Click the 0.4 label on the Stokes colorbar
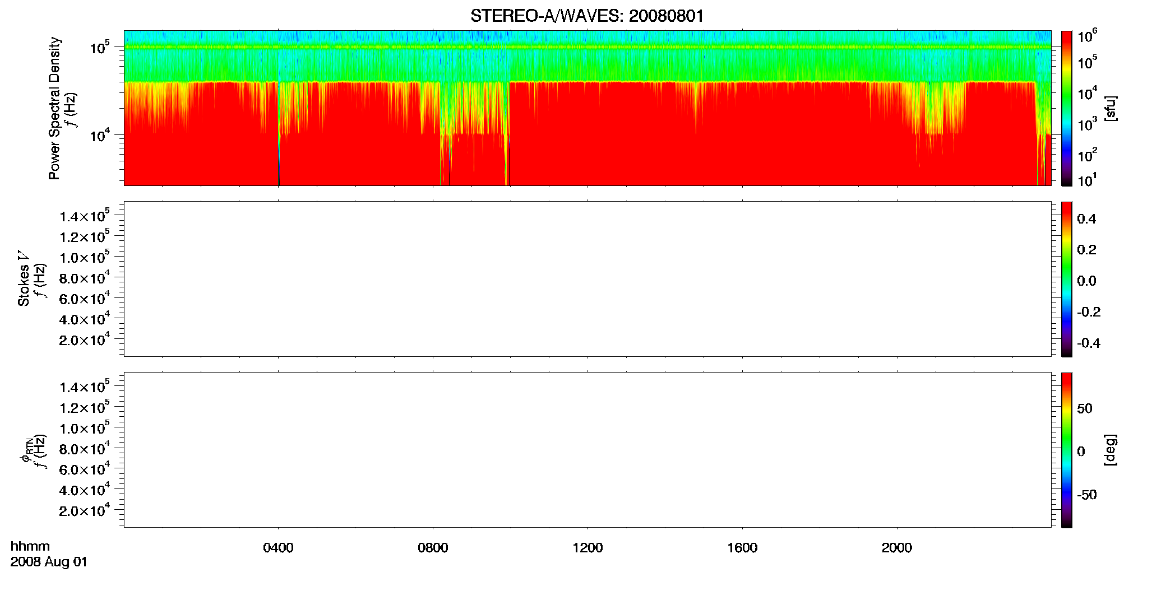This screenshot has height=605, width=1175. (1086, 219)
